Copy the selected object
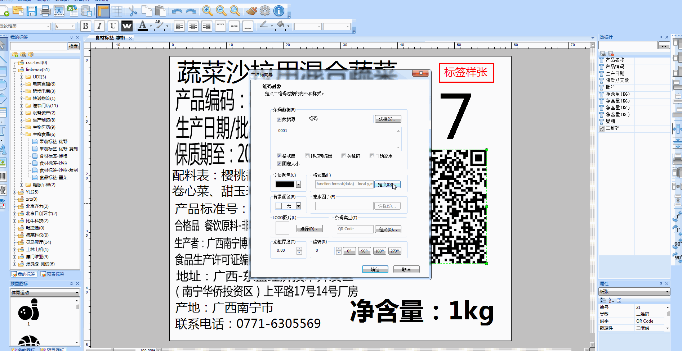The height and width of the screenshot is (351, 682). click(x=147, y=11)
